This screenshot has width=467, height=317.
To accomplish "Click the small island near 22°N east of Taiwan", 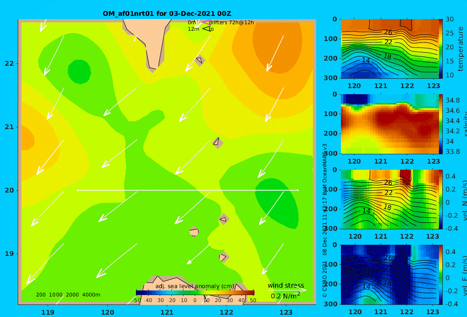I will click(199, 60).
